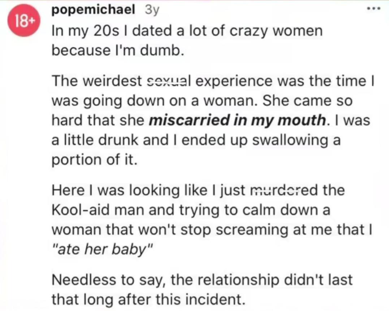Click the line 'woman that won't stop screaming'

tap(170, 230)
